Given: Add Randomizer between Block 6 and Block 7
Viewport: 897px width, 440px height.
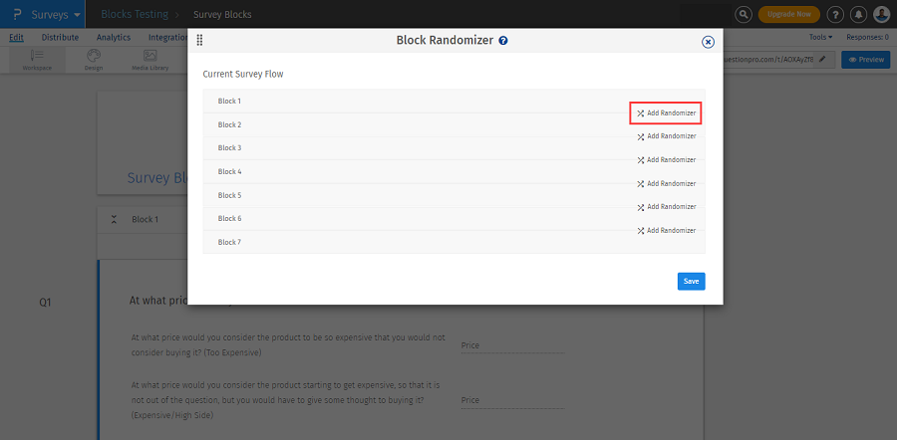Looking at the screenshot, I should point(666,231).
